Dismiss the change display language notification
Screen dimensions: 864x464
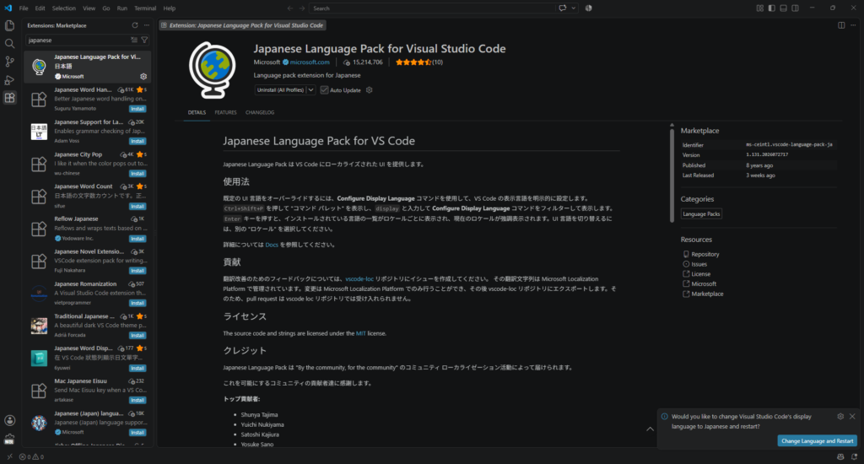[852, 417]
